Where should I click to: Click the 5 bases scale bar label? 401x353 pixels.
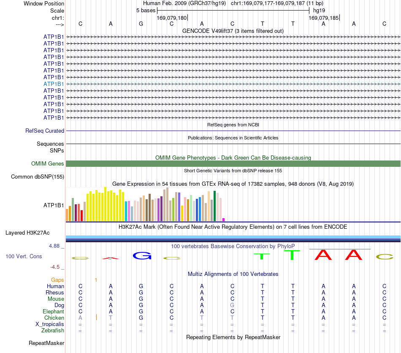(x=146, y=11)
